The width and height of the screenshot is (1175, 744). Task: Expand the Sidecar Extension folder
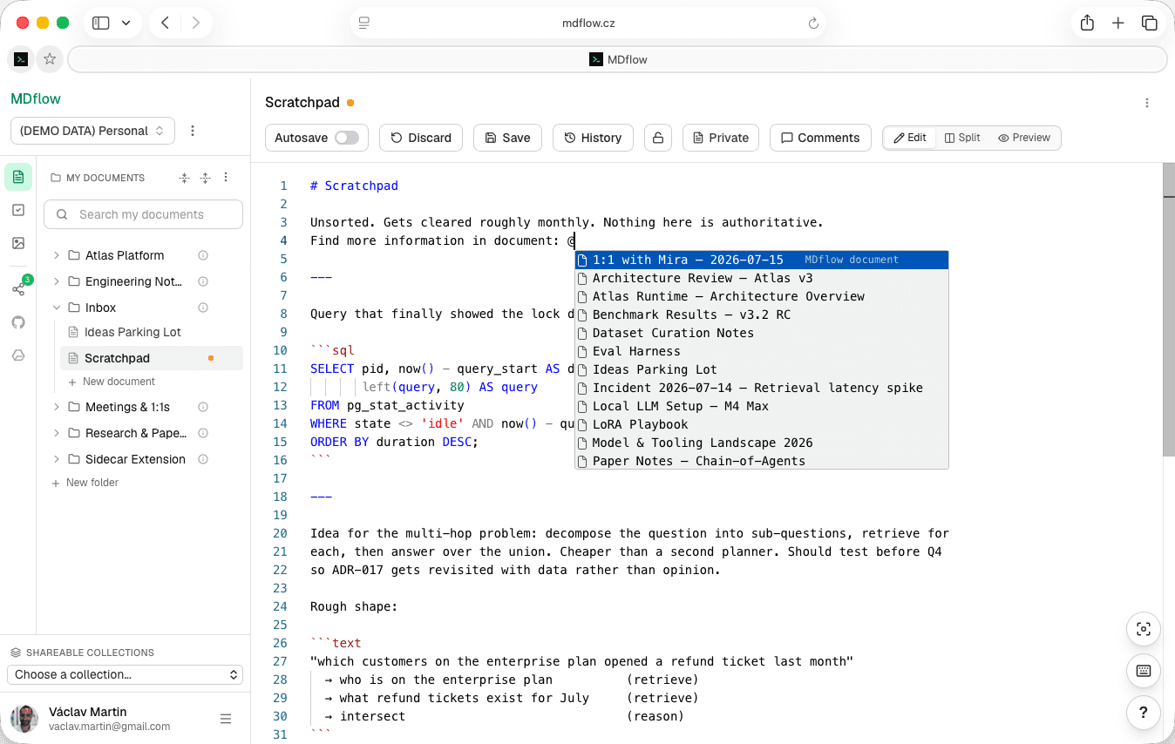pyautogui.click(x=57, y=459)
